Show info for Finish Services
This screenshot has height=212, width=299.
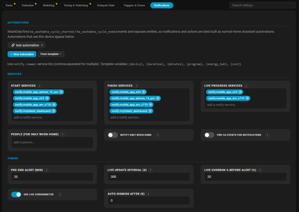tap(136, 86)
